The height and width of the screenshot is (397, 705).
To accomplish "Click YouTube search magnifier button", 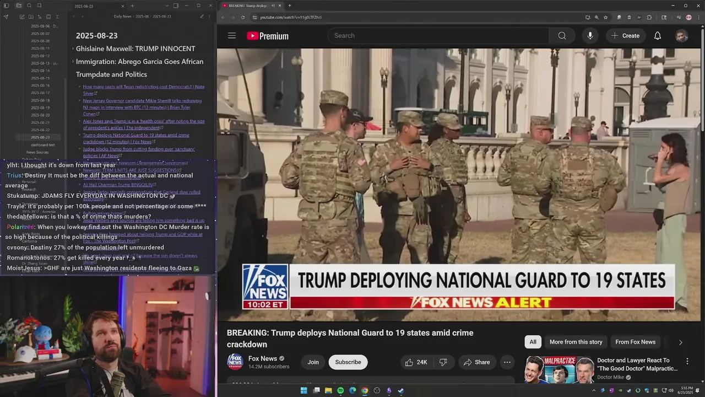I will point(562,36).
